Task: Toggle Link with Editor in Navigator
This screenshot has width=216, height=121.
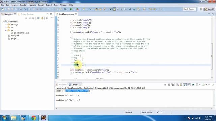Action: tap(42, 18)
